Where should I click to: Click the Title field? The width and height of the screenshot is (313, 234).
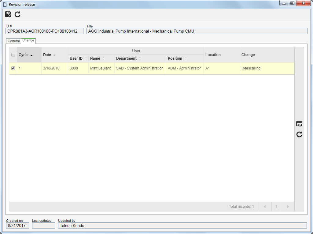(x=197, y=31)
